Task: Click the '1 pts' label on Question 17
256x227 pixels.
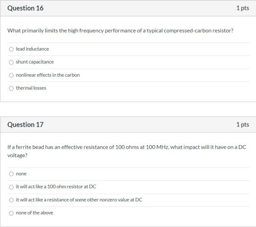Action: point(243,124)
